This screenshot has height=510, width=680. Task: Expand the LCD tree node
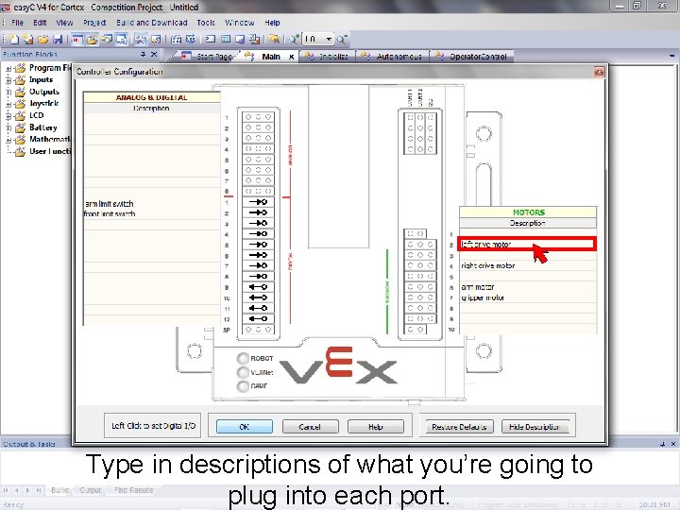point(8,116)
